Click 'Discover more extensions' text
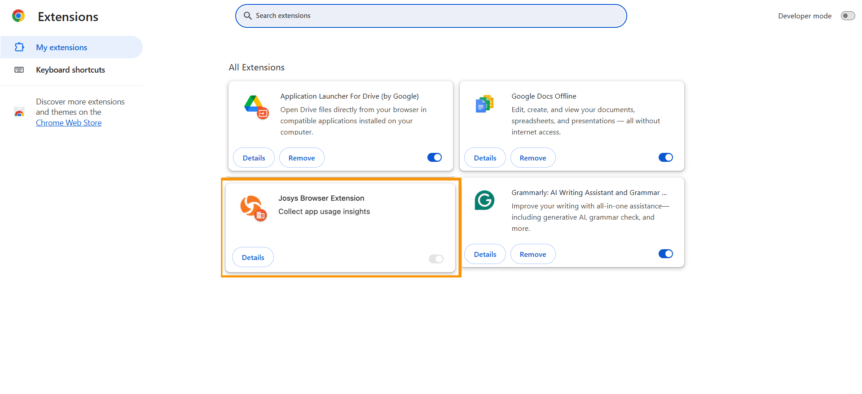 [80, 102]
